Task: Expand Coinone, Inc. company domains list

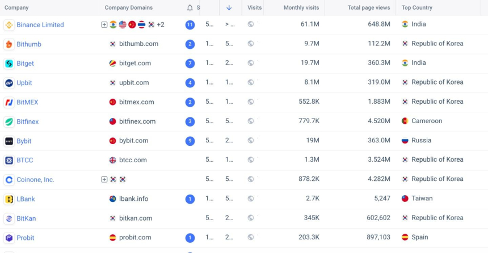Action: pyautogui.click(x=104, y=179)
